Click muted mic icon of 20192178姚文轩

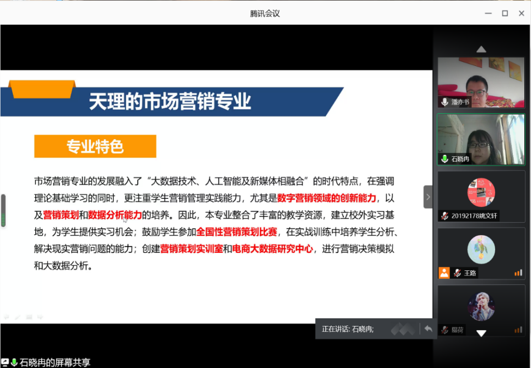click(x=445, y=215)
